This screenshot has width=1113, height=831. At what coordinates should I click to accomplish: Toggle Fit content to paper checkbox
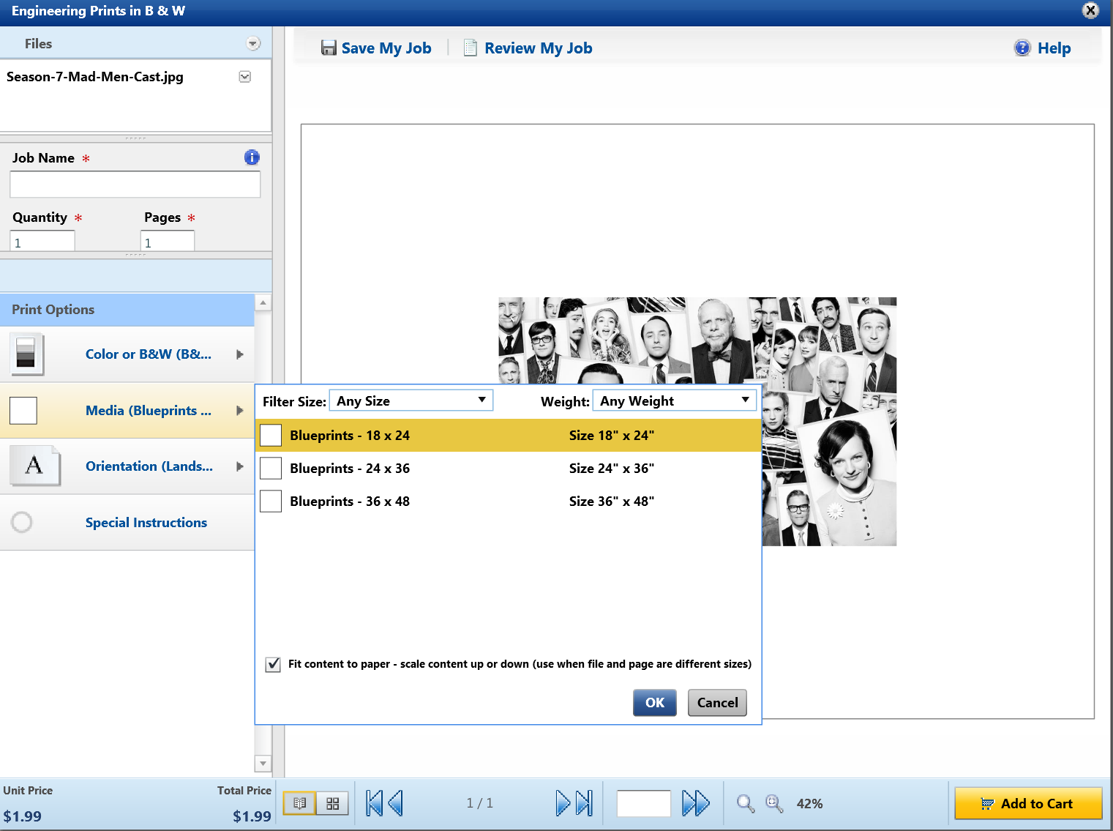coord(273,664)
